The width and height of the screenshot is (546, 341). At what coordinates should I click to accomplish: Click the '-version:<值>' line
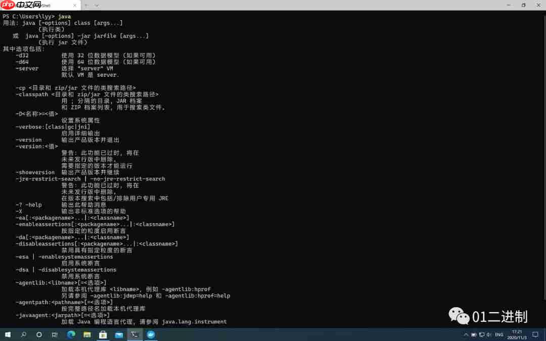pos(36,147)
